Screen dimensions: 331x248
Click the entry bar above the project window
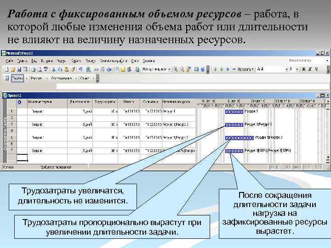[193, 86]
